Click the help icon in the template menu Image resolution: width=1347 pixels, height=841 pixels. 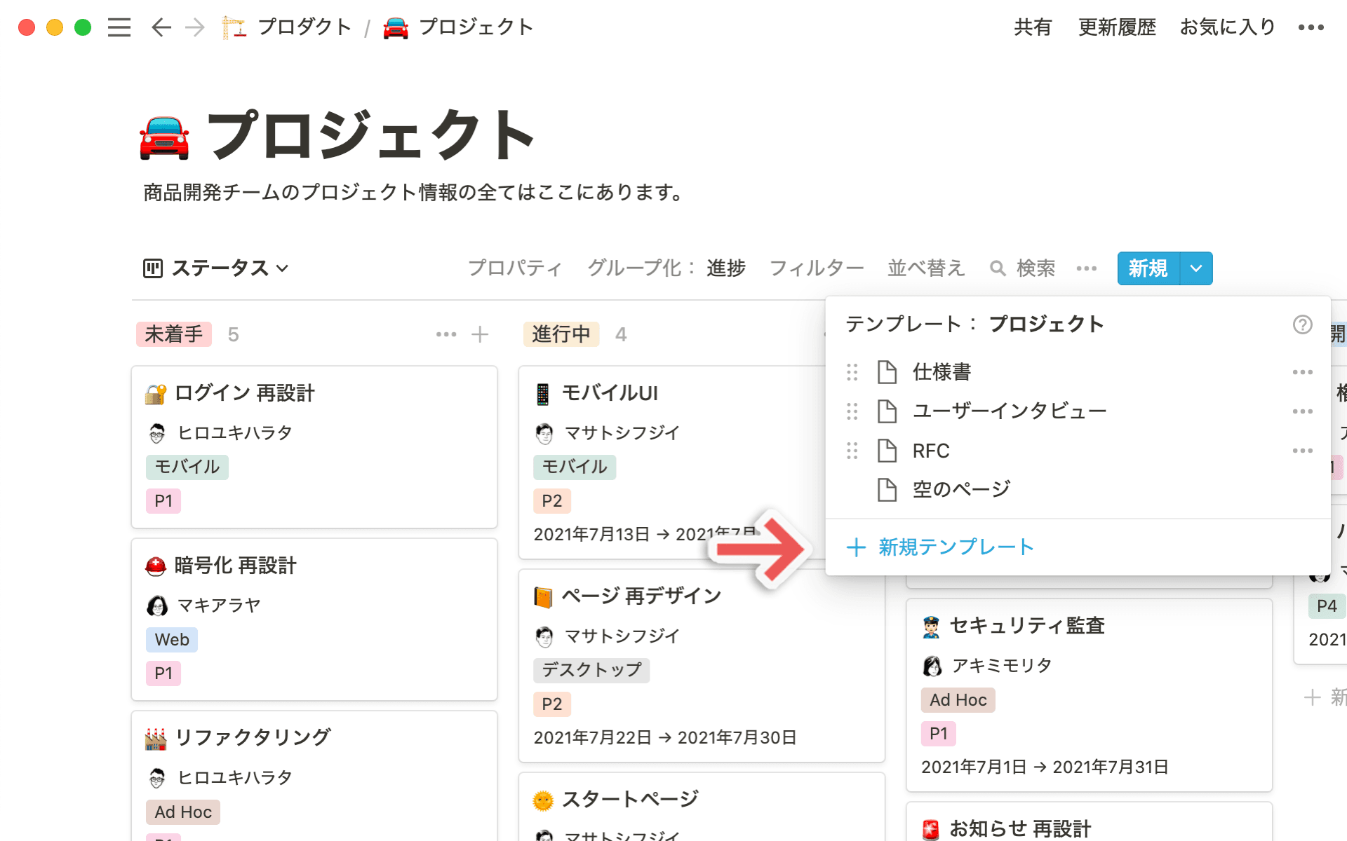click(x=1303, y=324)
